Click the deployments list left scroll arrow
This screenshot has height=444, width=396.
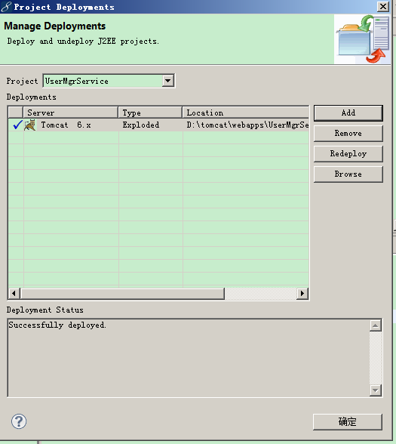pyautogui.click(x=14, y=293)
